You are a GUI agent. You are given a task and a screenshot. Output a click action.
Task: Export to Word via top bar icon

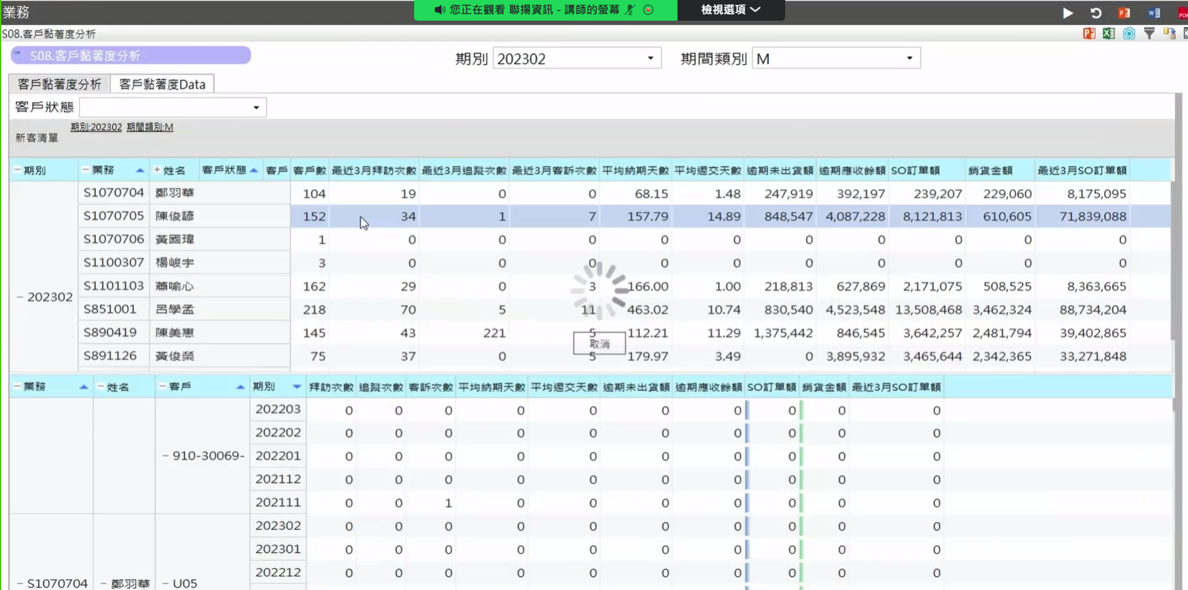tap(1154, 13)
